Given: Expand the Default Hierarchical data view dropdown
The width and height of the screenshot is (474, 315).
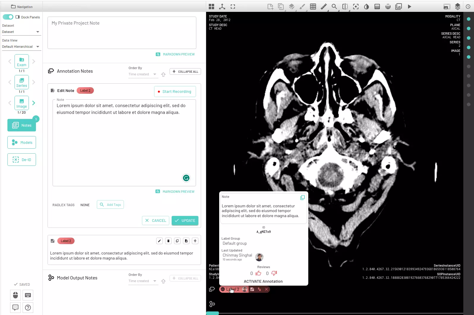Looking at the screenshot, I should pyautogui.click(x=21, y=47).
